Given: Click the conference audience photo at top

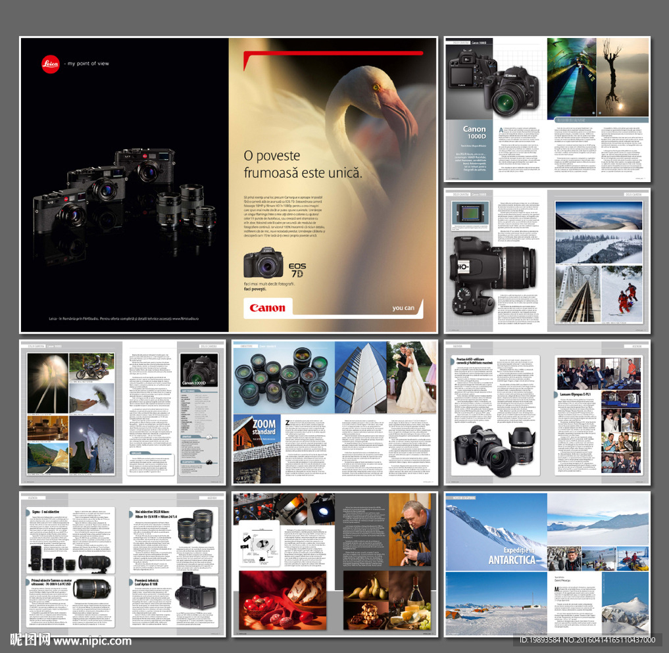Looking at the screenshot, I should pyautogui.click(x=599, y=373).
